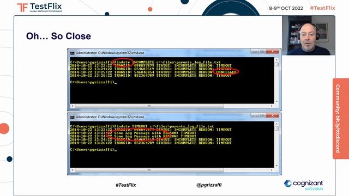Close the lower cmd window
The height and width of the screenshot is (196, 349).
tap(273, 115)
